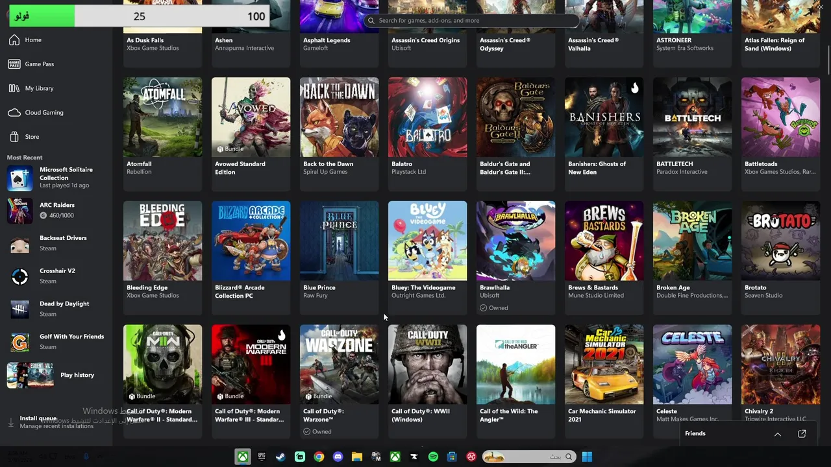
Task: Go to Store section
Action: (32, 137)
